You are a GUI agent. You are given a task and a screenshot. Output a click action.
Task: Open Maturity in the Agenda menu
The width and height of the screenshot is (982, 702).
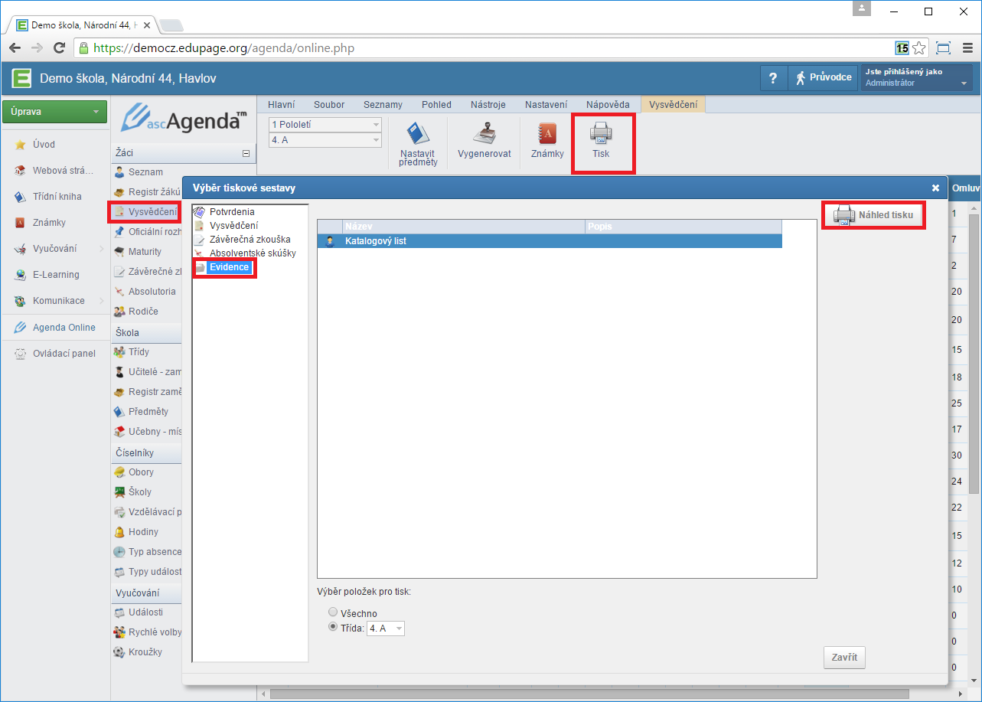click(145, 251)
